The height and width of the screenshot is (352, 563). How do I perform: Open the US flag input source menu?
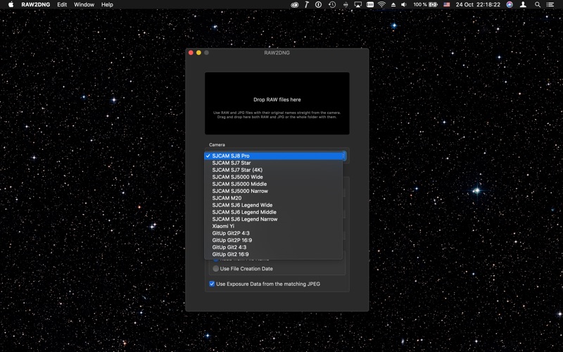pos(447,5)
